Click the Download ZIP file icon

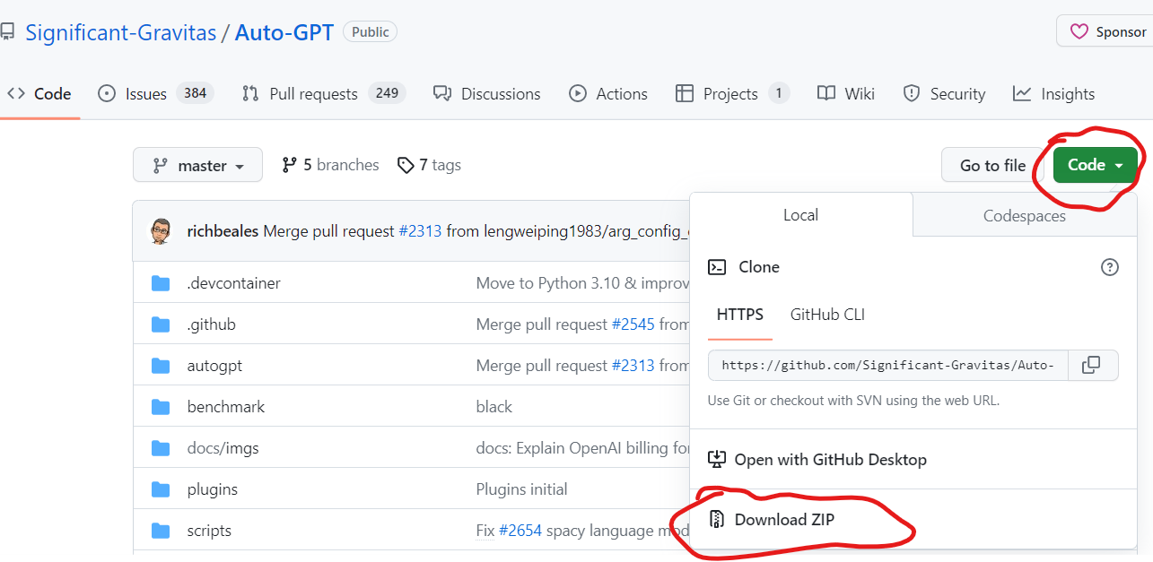click(x=716, y=519)
